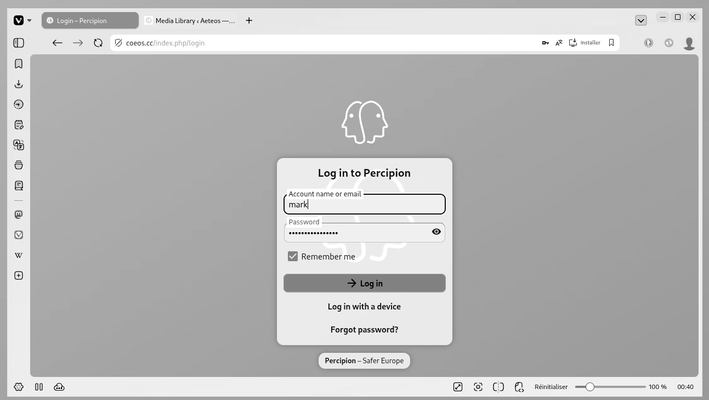Capture the page with camera icon

[x=478, y=387]
